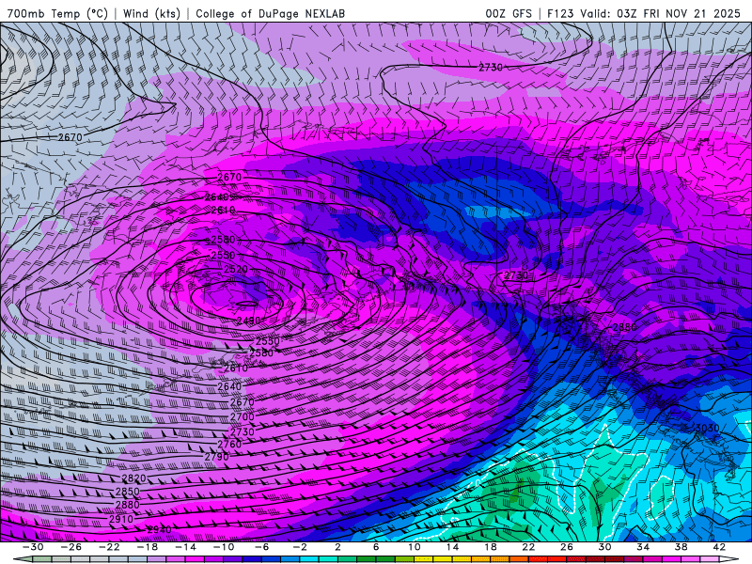The height and width of the screenshot is (564, 752).
Task: Click 'College of DuPage NEXLAB' header text
Action: [x=270, y=13]
